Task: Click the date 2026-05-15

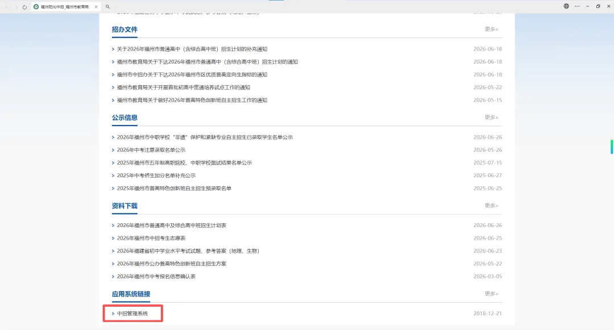Action: click(488, 100)
